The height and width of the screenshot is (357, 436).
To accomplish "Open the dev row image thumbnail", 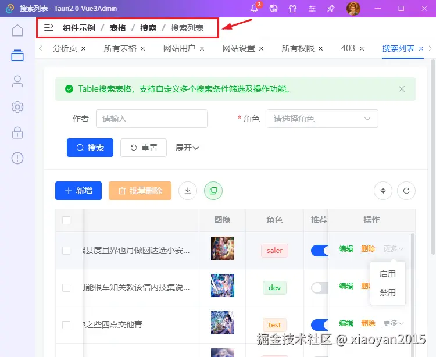I will point(223,285).
